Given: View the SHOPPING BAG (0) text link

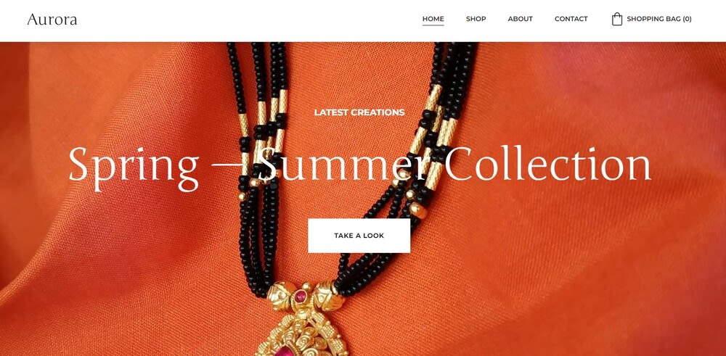Looking at the screenshot, I should point(659,19).
